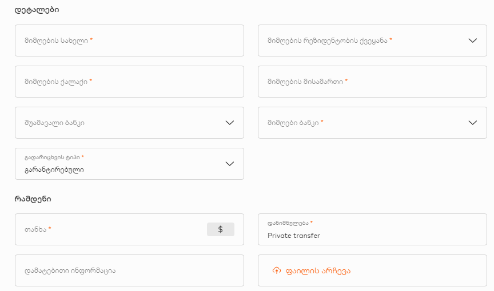
Task: Select the გარანტირებული transfer type value
Action: pos(54,170)
